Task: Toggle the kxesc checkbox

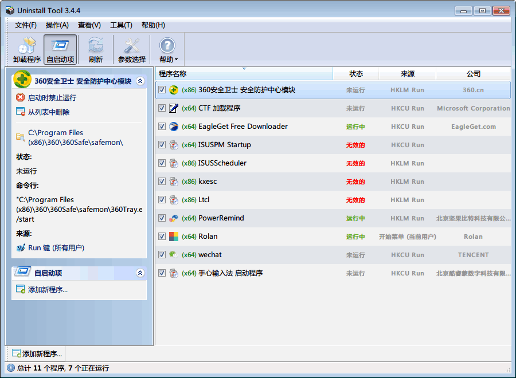Action: pyautogui.click(x=162, y=182)
